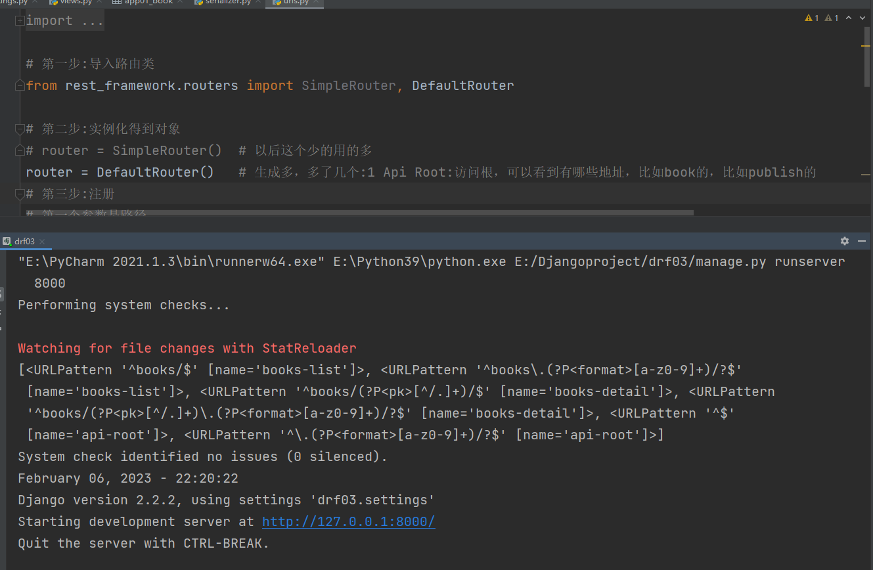Toggle the fold marker beside # router = SimpleRouter()
This screenshot has height=570, width=873.
20,151
